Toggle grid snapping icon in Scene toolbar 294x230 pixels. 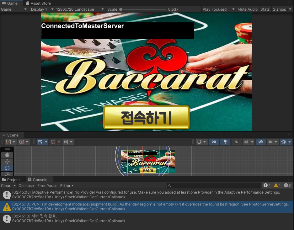pos(53,142)
